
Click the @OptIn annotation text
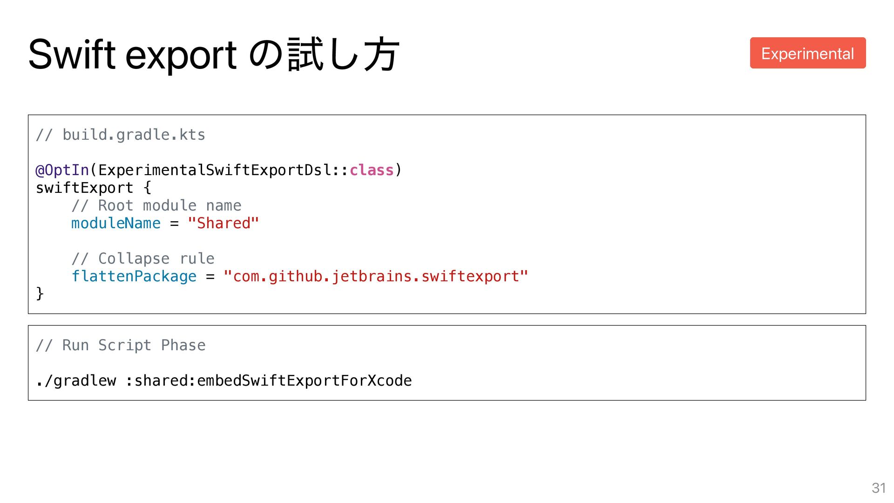pyautogui.click(x=62, y=170)
